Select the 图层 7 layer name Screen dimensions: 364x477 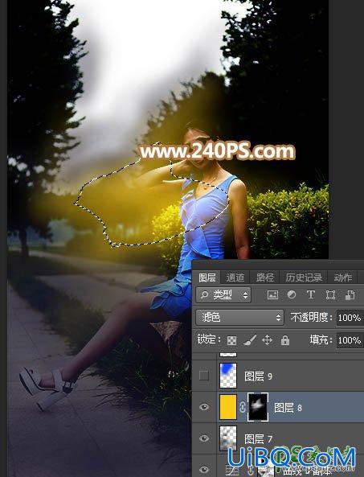(x=259, y=438)
